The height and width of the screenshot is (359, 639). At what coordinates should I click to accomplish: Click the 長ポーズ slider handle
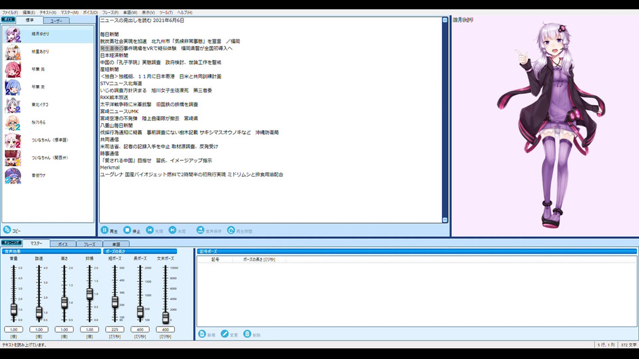140,312
